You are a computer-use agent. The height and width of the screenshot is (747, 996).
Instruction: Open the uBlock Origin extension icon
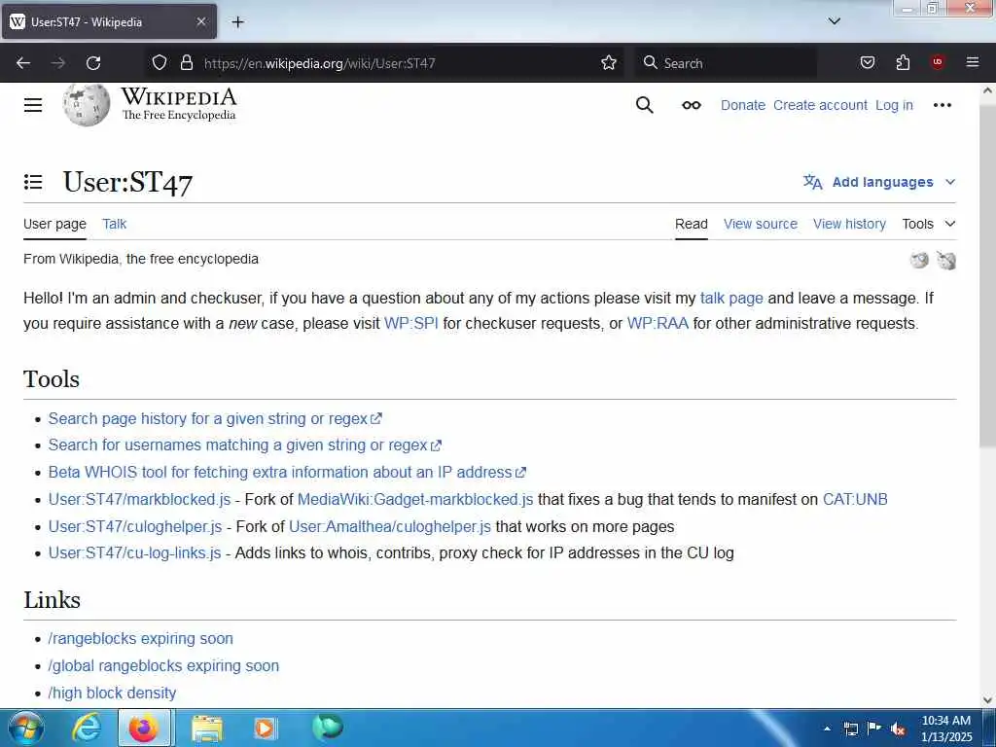pos(937,62)
